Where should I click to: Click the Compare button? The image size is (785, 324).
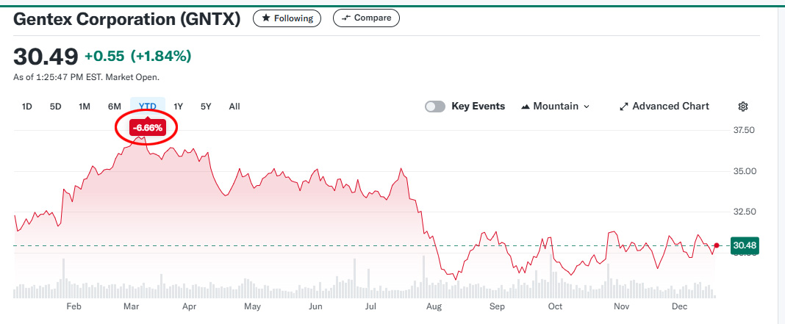(366, 18)
